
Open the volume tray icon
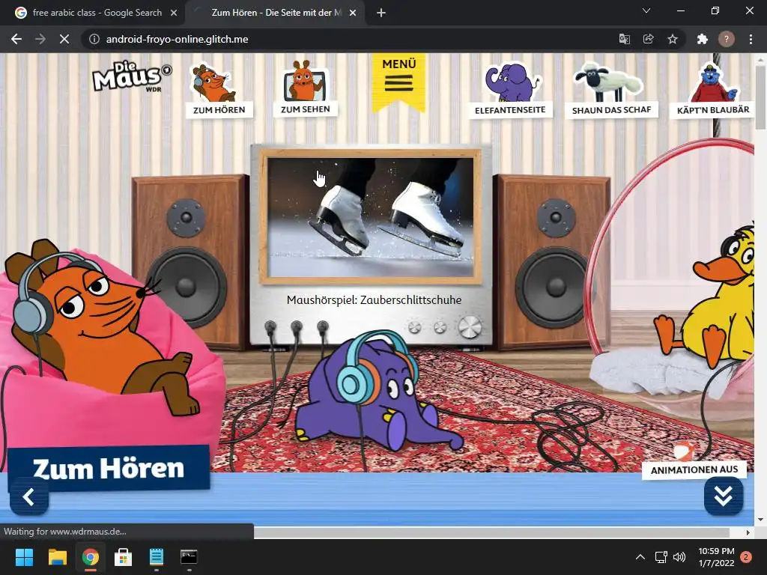(x=679, y=557)
